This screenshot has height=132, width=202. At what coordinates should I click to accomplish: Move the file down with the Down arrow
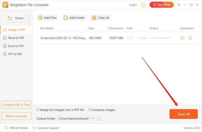pyautogui.click(x=142, y=38)
